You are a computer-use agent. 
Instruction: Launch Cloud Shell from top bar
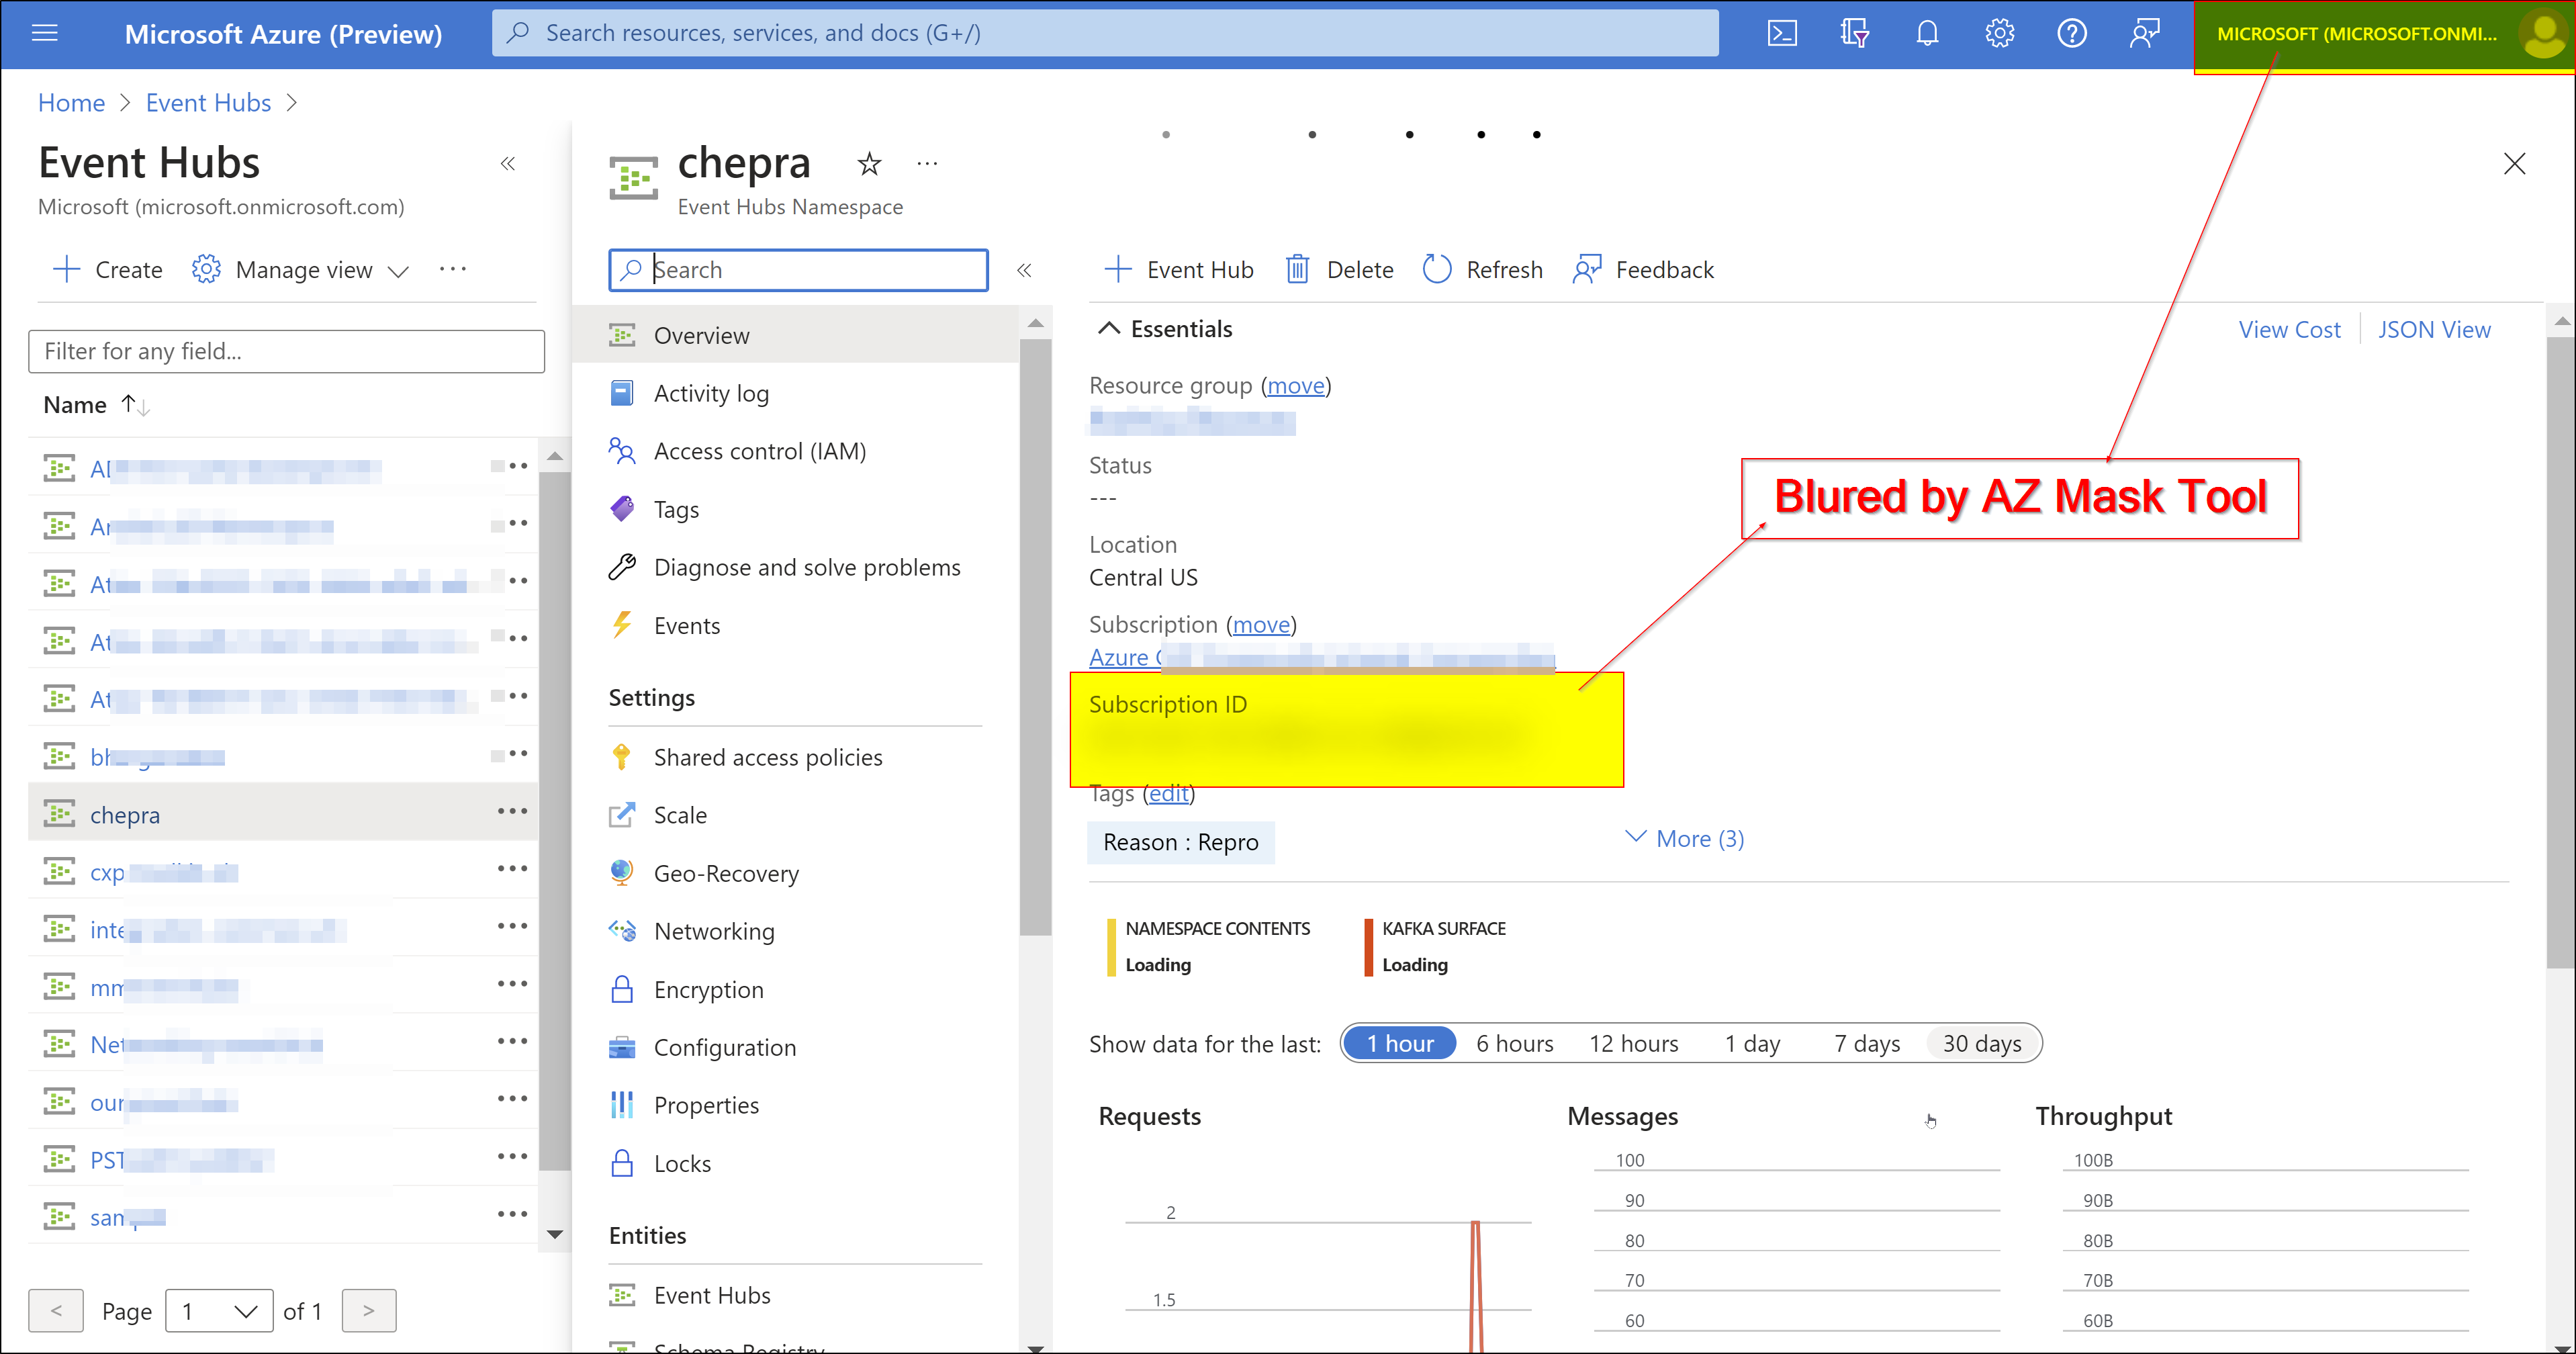(1782, 33)
